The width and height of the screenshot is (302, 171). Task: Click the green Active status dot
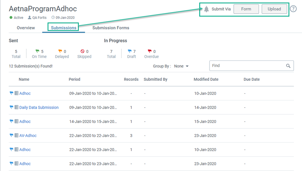pyautogui.click(x=11, y=17)
